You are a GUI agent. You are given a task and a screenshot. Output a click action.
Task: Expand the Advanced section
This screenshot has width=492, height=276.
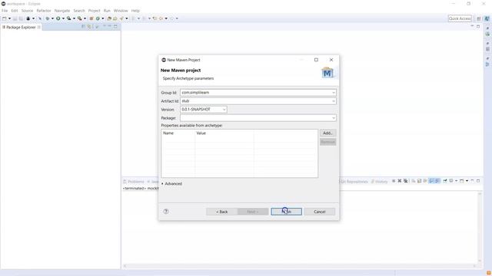point(171,184)
